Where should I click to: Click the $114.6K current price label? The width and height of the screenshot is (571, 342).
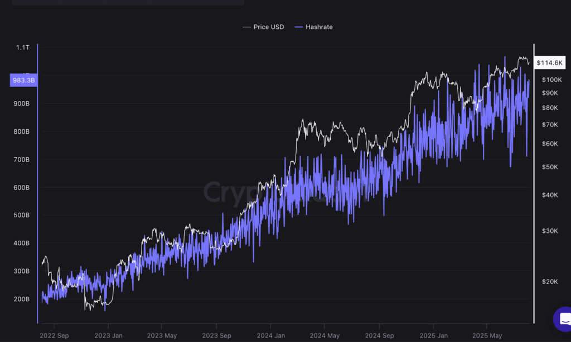pos(549,63)
